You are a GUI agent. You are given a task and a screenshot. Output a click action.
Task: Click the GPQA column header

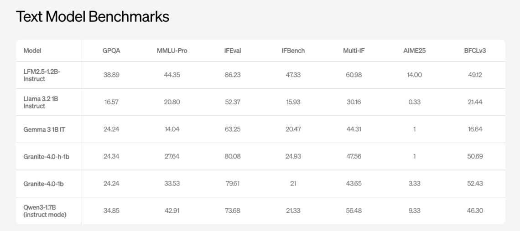coord(111,51)
